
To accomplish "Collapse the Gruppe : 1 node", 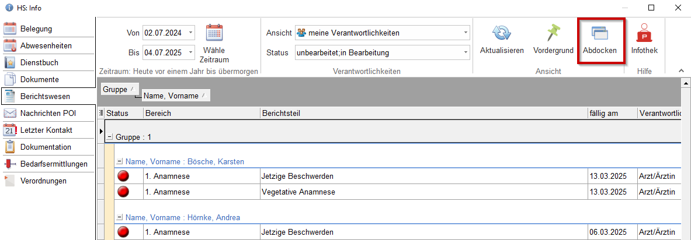I will [109, 137].
